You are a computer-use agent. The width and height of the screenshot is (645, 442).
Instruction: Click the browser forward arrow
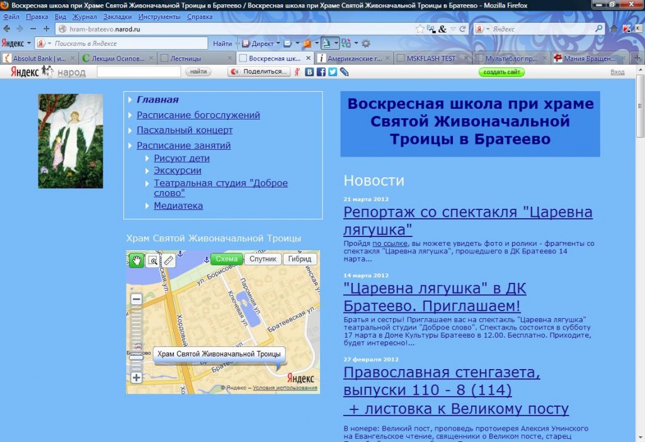pyautogui.click(x=20, y=29)
